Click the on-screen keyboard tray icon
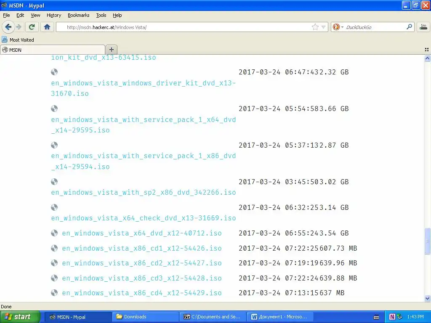 click(376, 317)
